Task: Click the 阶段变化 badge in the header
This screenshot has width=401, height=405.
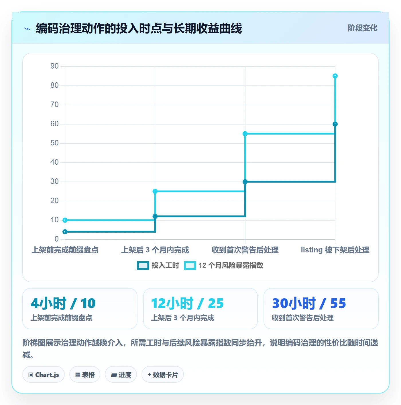Action: coord(362,28)
